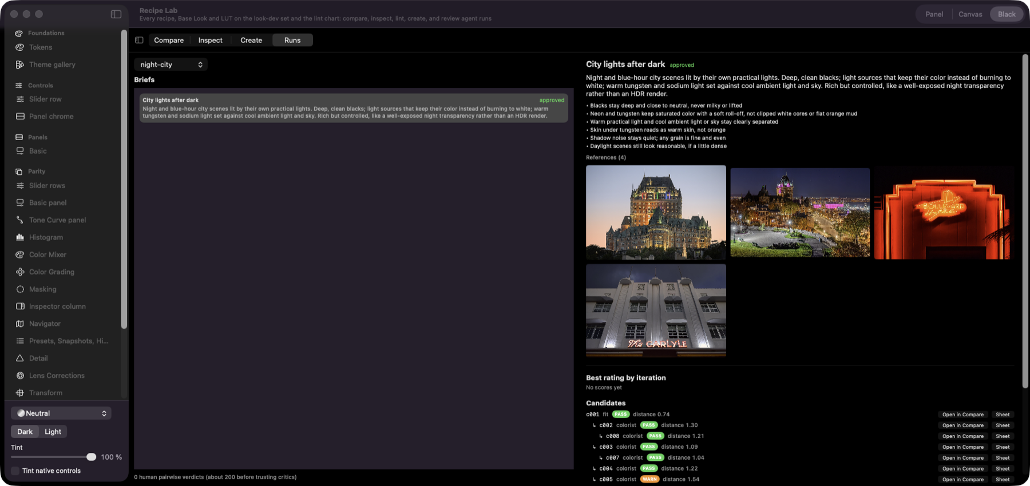Click the Slider row icon
The height and width of the screenshot is (486, 1030).
pyautogui.click(x=20, y=99)
